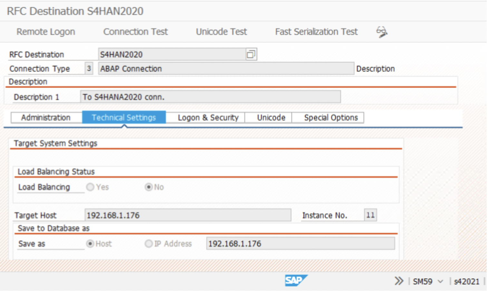Click the Description 1 label
Image resolution: width=488 pixels, height=292 pixels.
36,97
